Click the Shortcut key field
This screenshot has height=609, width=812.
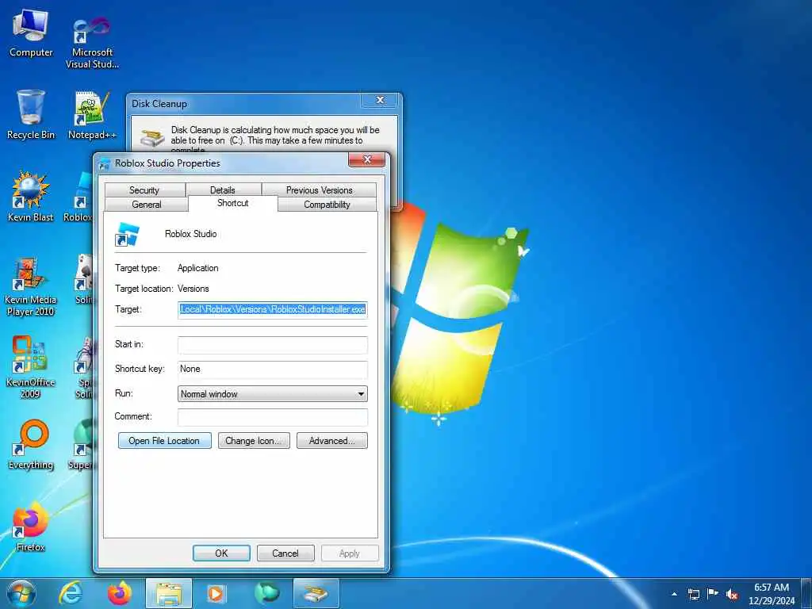273,369
